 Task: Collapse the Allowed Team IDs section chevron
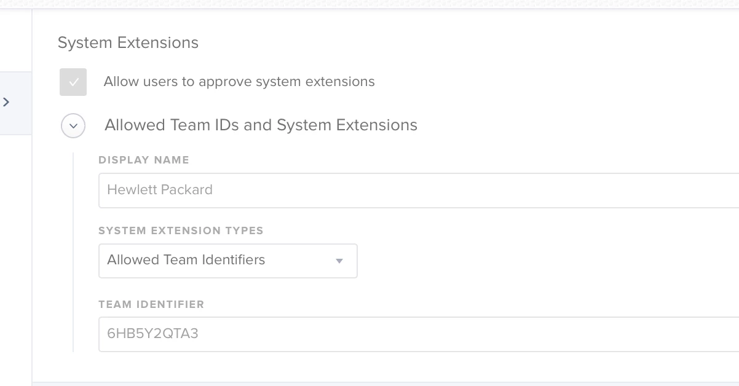[73, 125]
